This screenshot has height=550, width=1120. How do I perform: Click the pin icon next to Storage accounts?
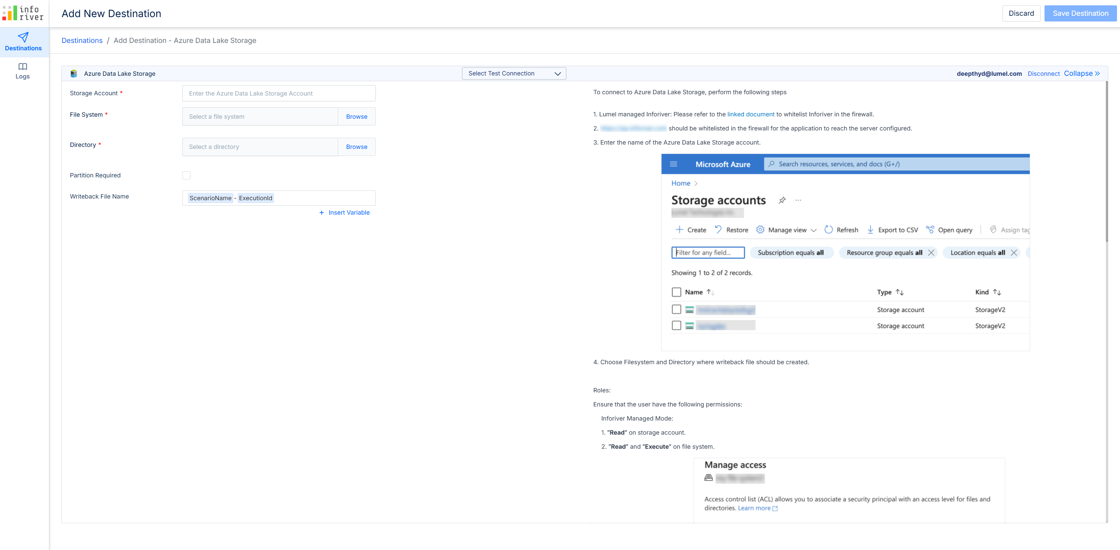[782, 201]
